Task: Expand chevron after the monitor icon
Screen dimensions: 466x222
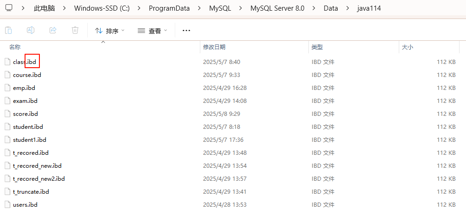Action: click(23, 8)
